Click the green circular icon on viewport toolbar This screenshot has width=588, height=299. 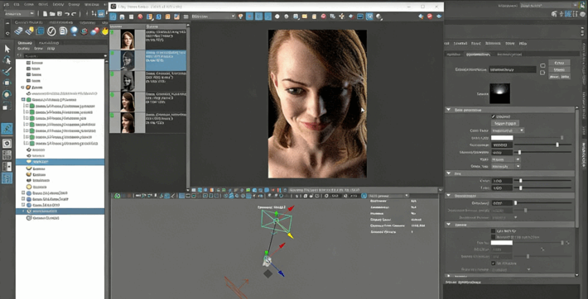pos(118,196)
